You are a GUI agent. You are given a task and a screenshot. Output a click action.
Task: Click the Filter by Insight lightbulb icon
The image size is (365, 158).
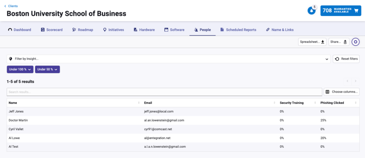tap(10, 59)
